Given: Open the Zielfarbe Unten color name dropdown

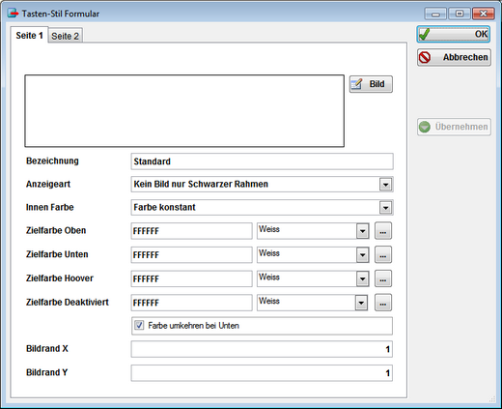Looking at the screenshot, I should pos(362,255).
